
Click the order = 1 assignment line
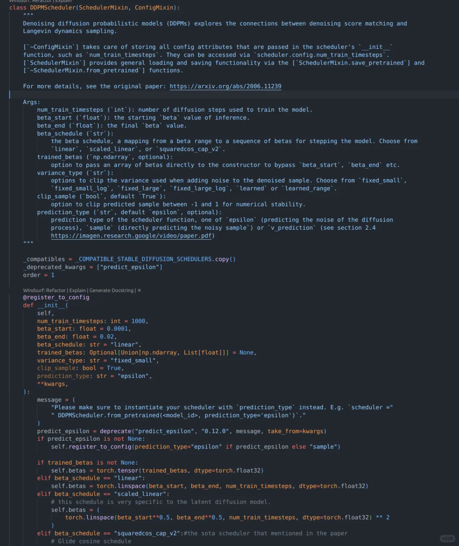[39, 275]
